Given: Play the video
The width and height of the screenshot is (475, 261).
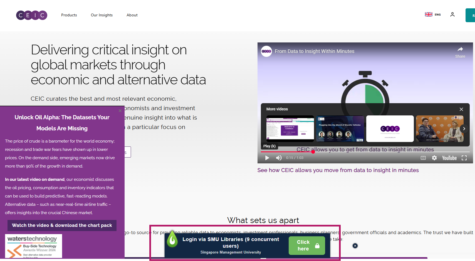Looking at the screenshot, I should 267,158.
